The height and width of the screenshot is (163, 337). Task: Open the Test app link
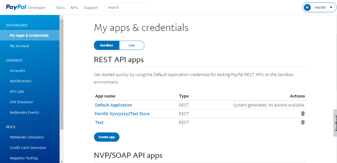coord(99,123)
